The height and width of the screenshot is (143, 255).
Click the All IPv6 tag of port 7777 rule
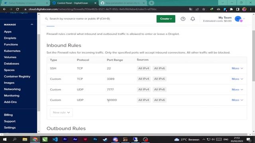(159, 89)
